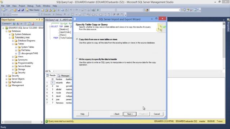
Task: Expand the Views folder
Action: coord(13,57)
